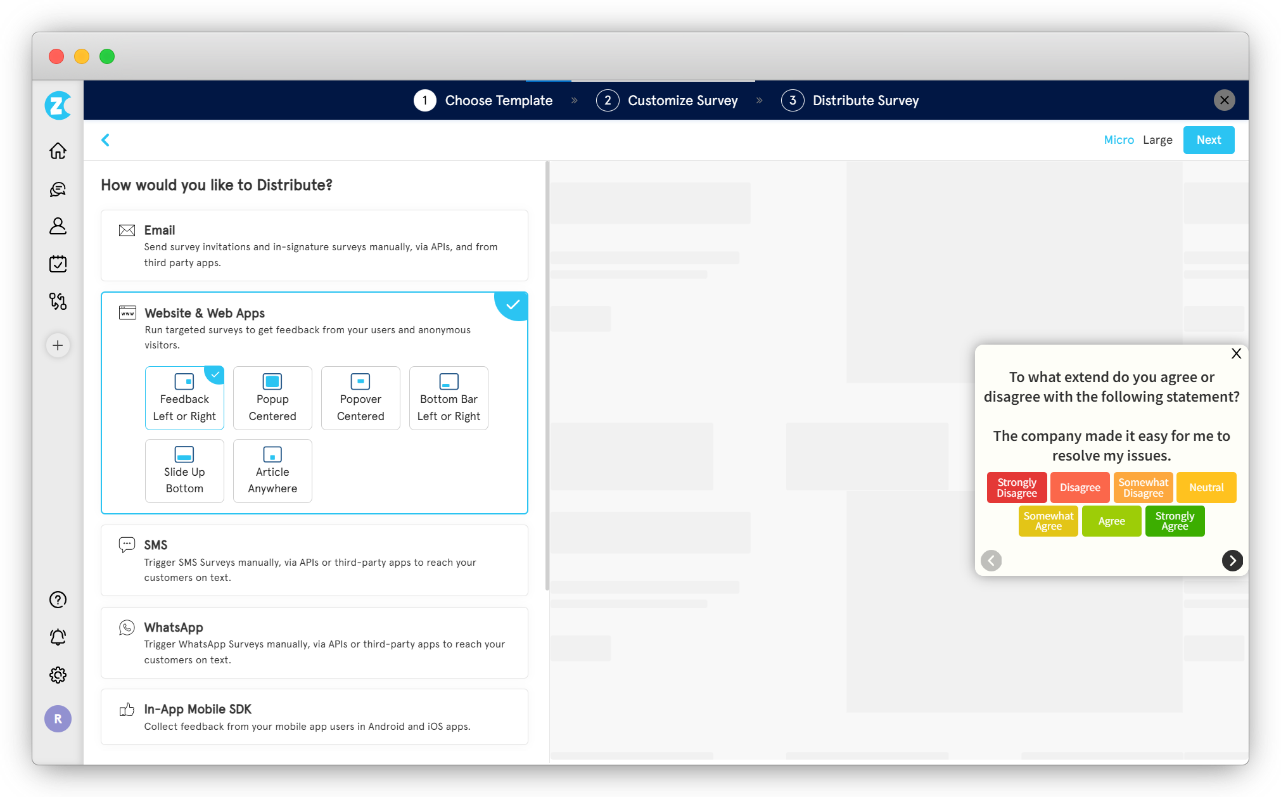Viewport: 1281px width, 797px height.
Task: Close the survey preview widget
Action: click(x=1236, y=354)
